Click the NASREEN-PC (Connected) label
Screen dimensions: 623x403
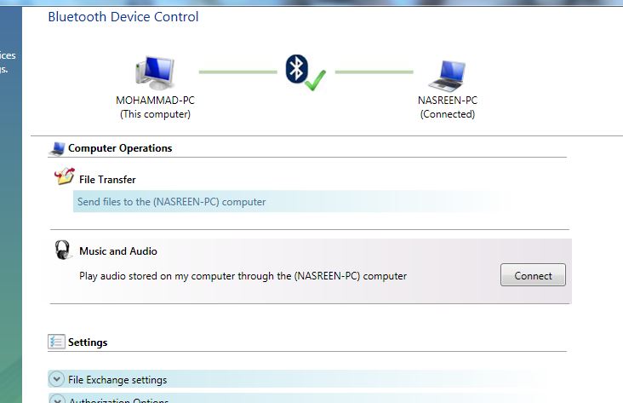(x=448, y=107)
